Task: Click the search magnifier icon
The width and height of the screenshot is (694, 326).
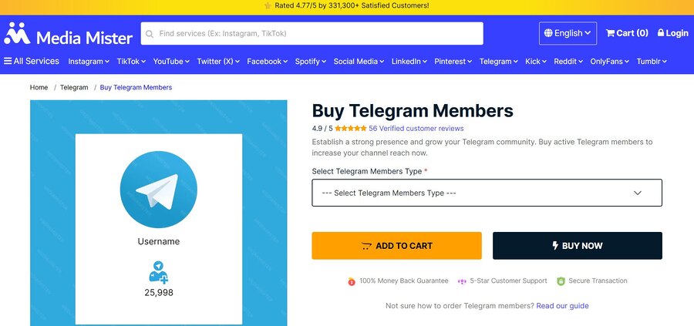Action: tap(150, 34)
